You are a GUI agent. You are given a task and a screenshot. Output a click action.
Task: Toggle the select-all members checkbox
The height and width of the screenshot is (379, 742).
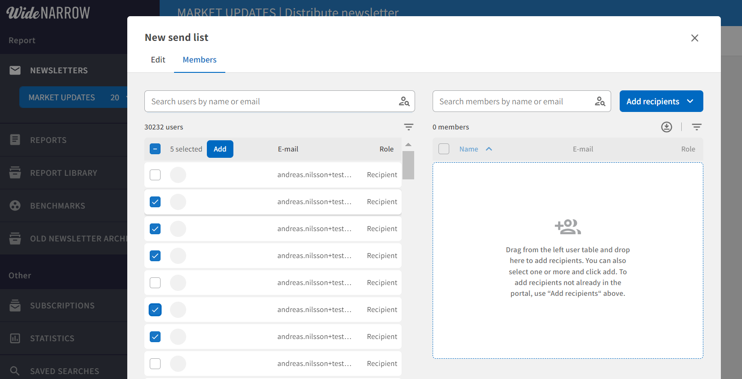click(x=444, y=149)
